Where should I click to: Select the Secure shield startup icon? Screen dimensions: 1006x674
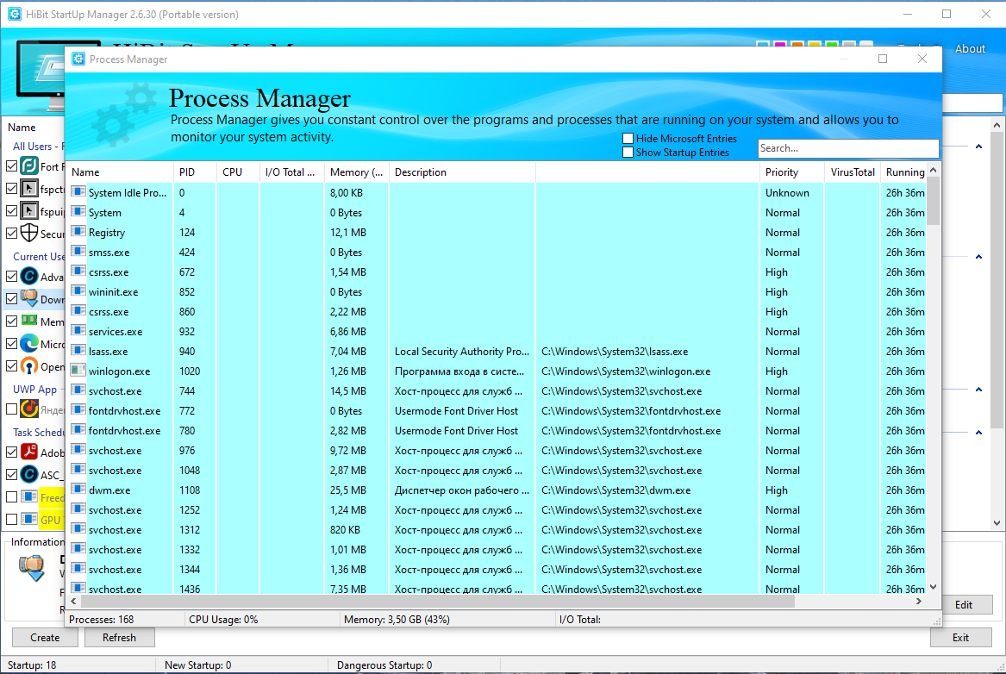29,234
